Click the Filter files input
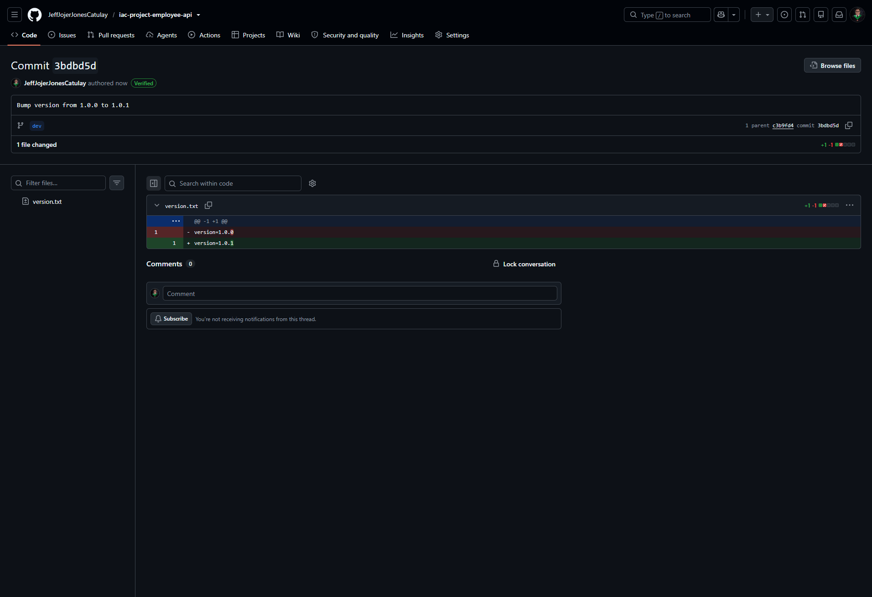Screen dimensions: 872x597 (x=58, y=183)
